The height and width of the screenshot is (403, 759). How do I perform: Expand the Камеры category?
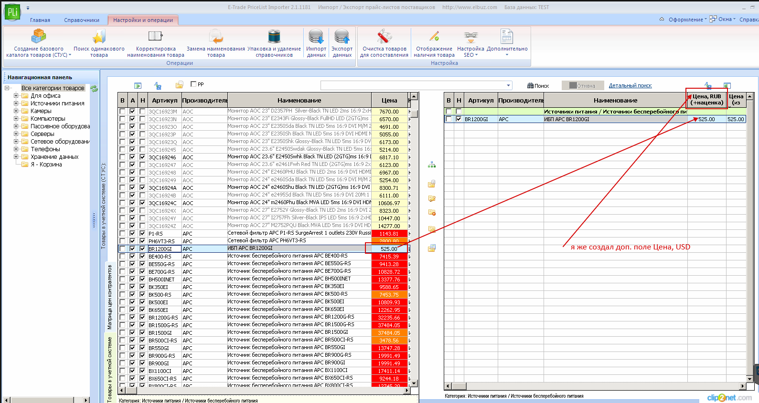pos(16,111)
